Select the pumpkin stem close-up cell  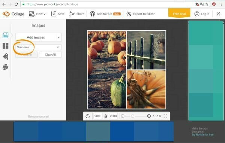pos(146,89)
